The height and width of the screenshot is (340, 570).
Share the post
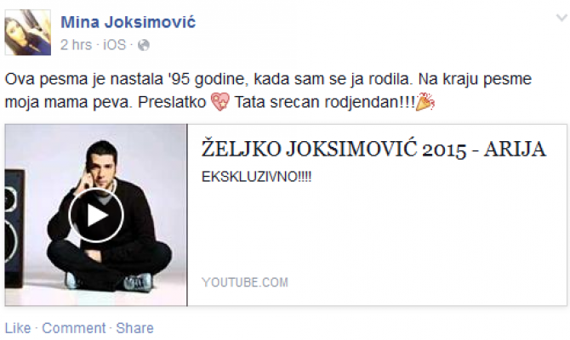(x=135, y=328)
